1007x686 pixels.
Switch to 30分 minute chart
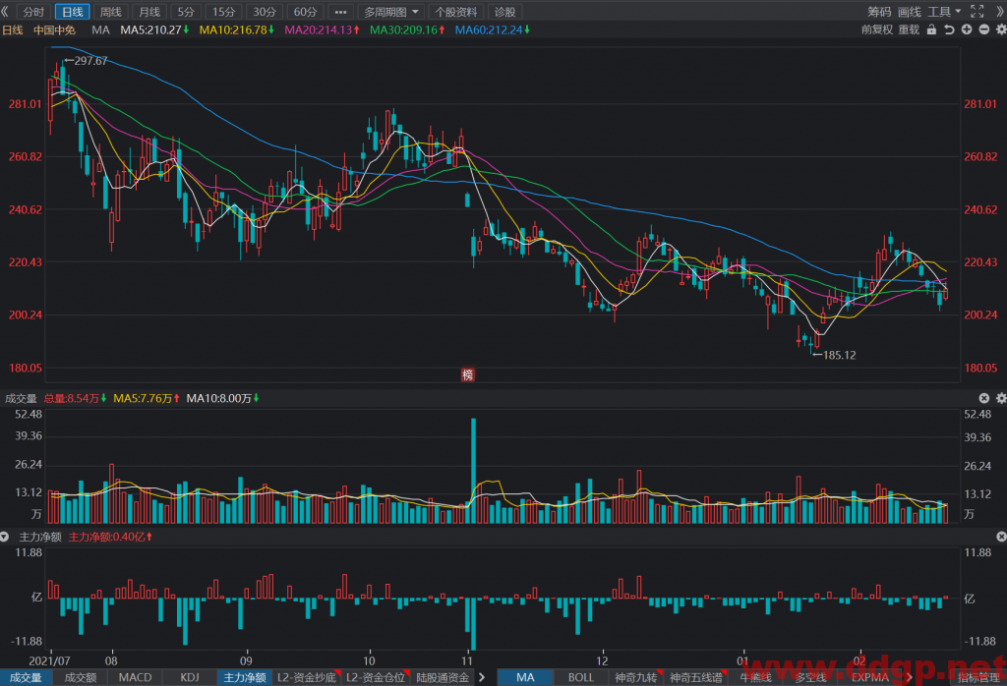264,12
